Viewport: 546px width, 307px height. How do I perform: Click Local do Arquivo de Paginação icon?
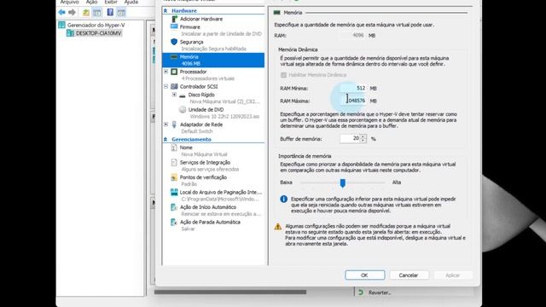[x=174, y=192]
